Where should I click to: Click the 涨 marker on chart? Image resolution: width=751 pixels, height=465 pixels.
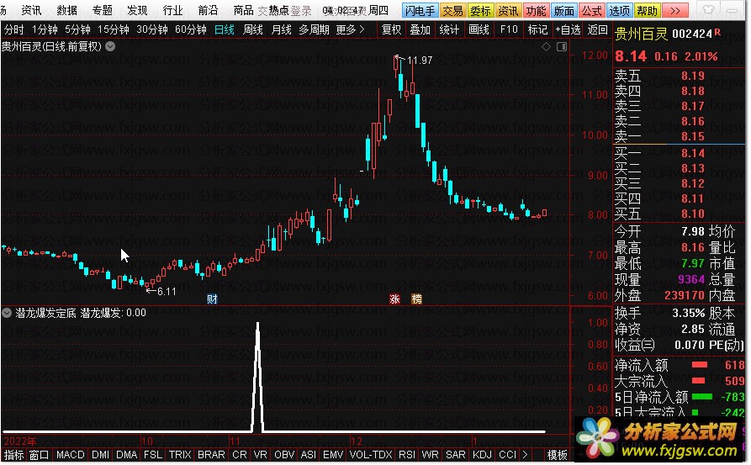pyautogui.click(x=394, y=299)
